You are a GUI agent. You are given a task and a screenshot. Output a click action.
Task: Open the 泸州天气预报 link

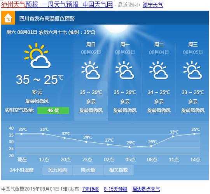click(20, 4)
